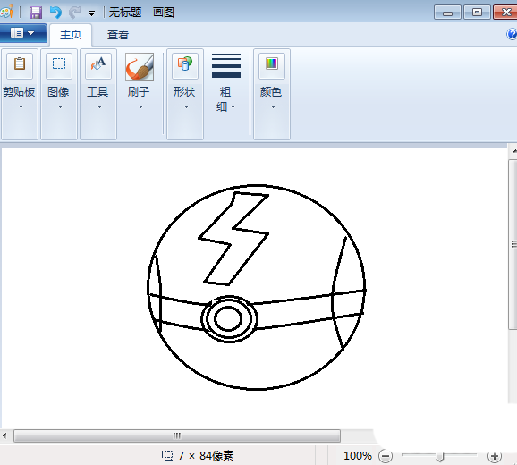Click the Paint app icon in title bar
The height and width of the screenshot is (465, 517).
tap(6, 13)
